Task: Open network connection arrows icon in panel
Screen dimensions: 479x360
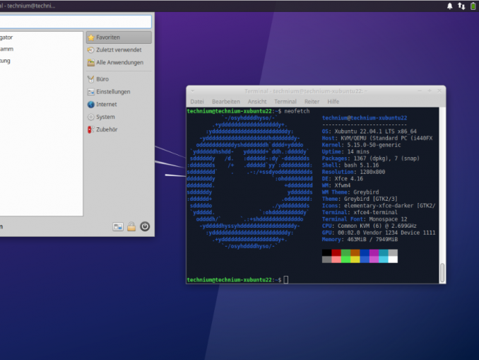Action: click(461, 6)
